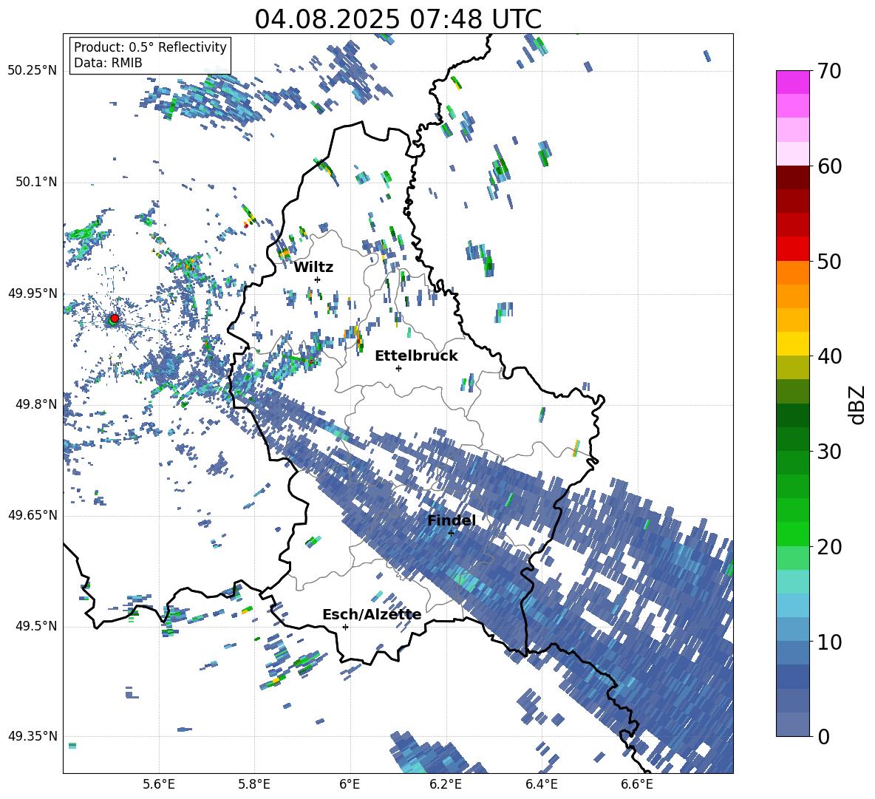Click the 49.8°N latitude label
This screenshot has height=799, width=875.
click(x=35, y=404)
